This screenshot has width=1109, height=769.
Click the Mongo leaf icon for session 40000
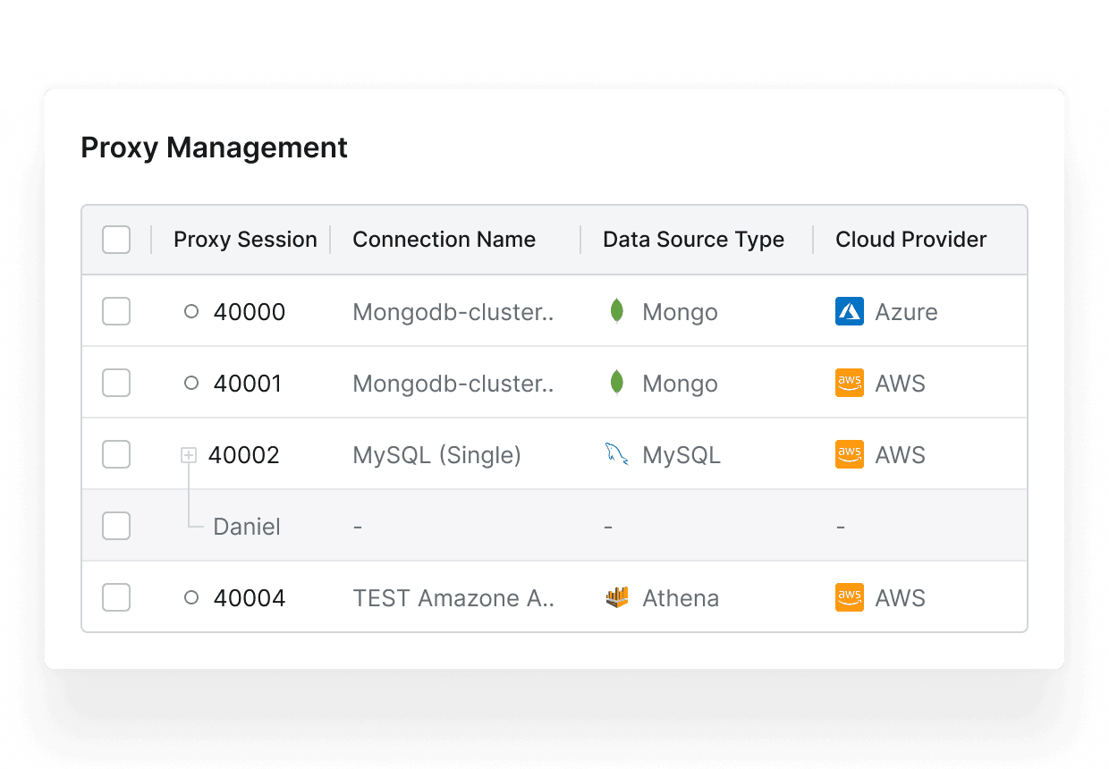click(616, 311)
